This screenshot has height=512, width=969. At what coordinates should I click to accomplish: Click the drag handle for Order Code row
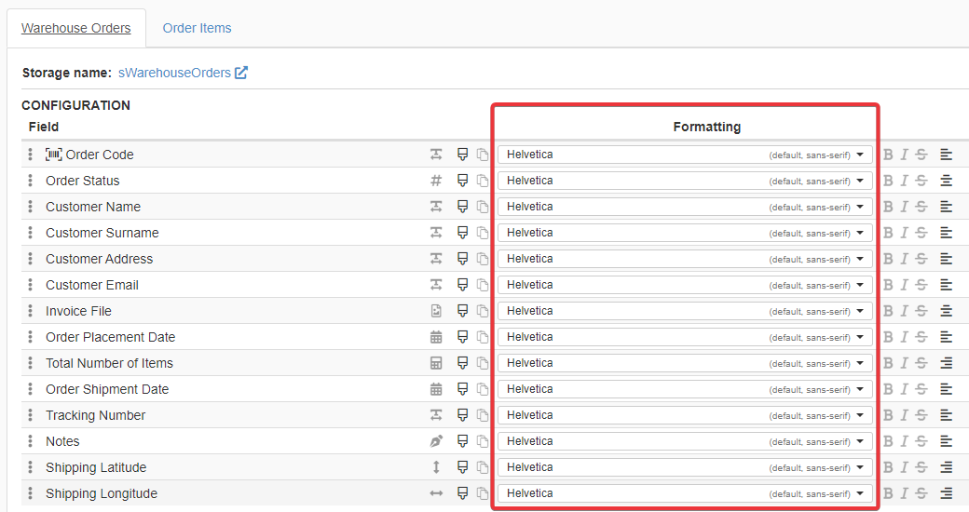30,155
